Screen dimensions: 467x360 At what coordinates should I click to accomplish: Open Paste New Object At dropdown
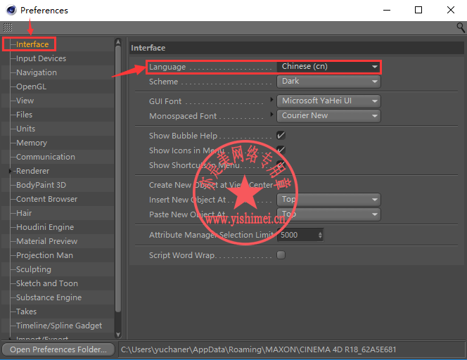(328, 214)
